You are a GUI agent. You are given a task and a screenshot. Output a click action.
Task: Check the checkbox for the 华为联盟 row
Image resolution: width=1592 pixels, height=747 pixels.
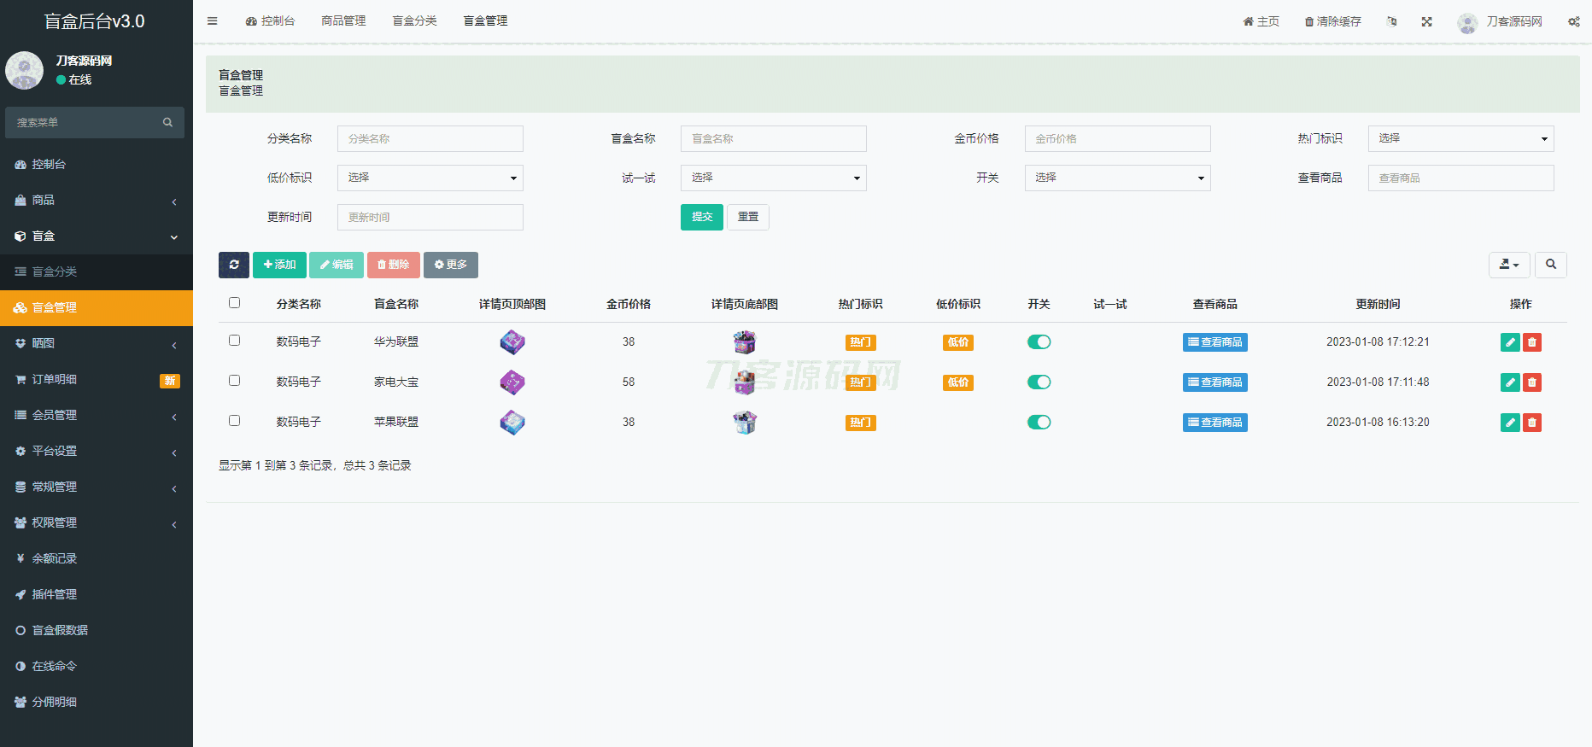coord(234,341)
